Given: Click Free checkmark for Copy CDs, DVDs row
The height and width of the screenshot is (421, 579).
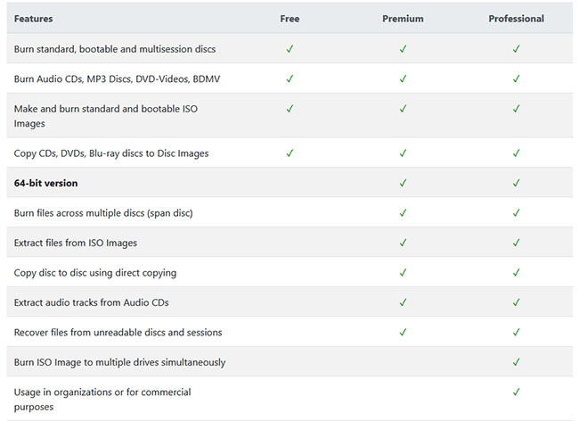Looking at the screenshot, I should (x=289, y=153).
